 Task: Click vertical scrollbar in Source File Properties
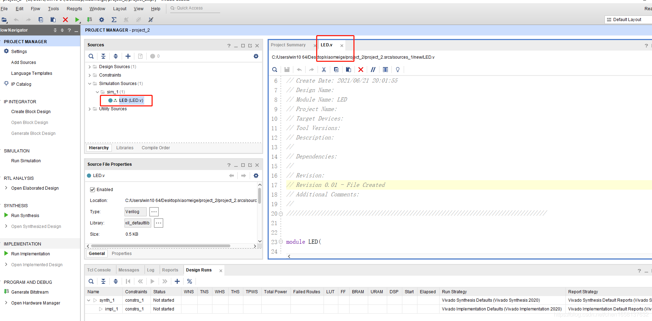(260, 196)
